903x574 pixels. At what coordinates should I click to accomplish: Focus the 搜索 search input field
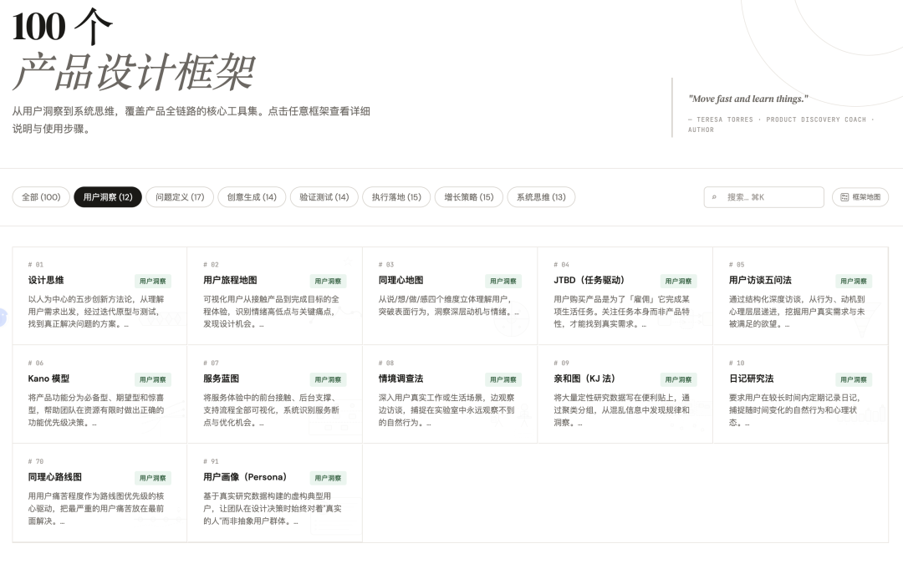[x=769, y=197]
